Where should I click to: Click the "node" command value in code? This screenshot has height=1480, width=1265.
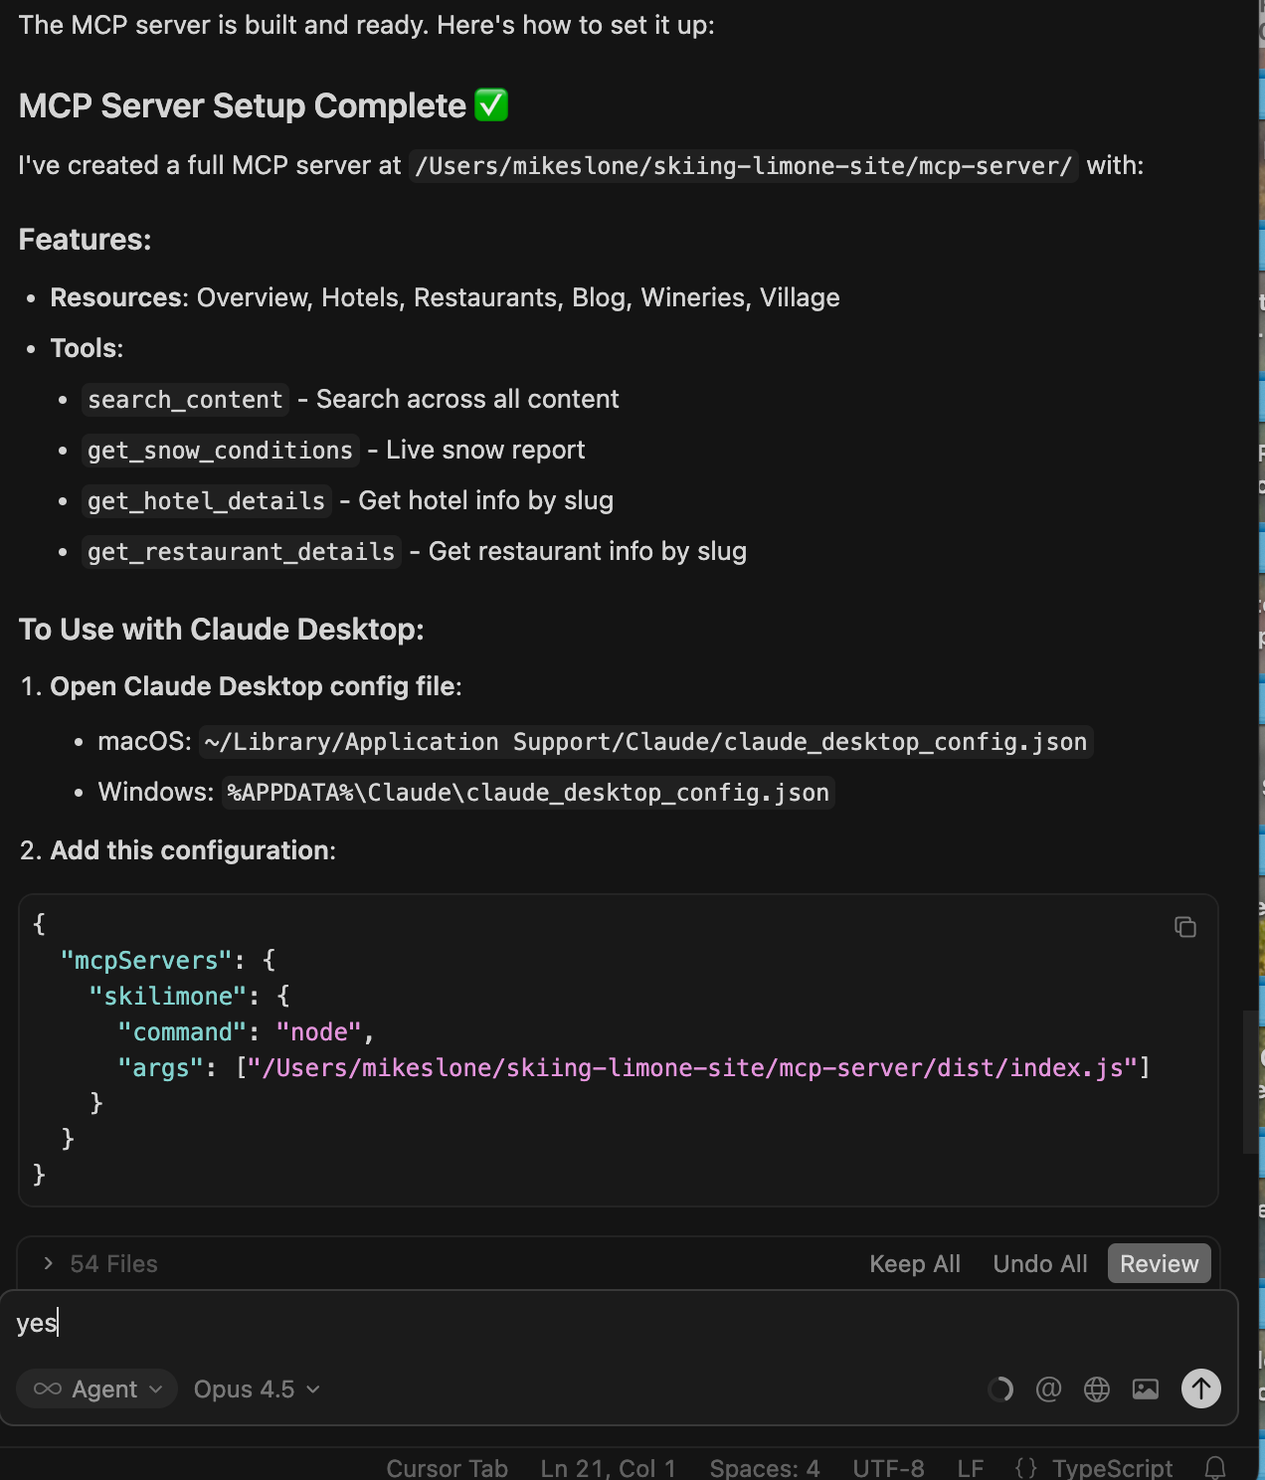tap(318, 1032)
